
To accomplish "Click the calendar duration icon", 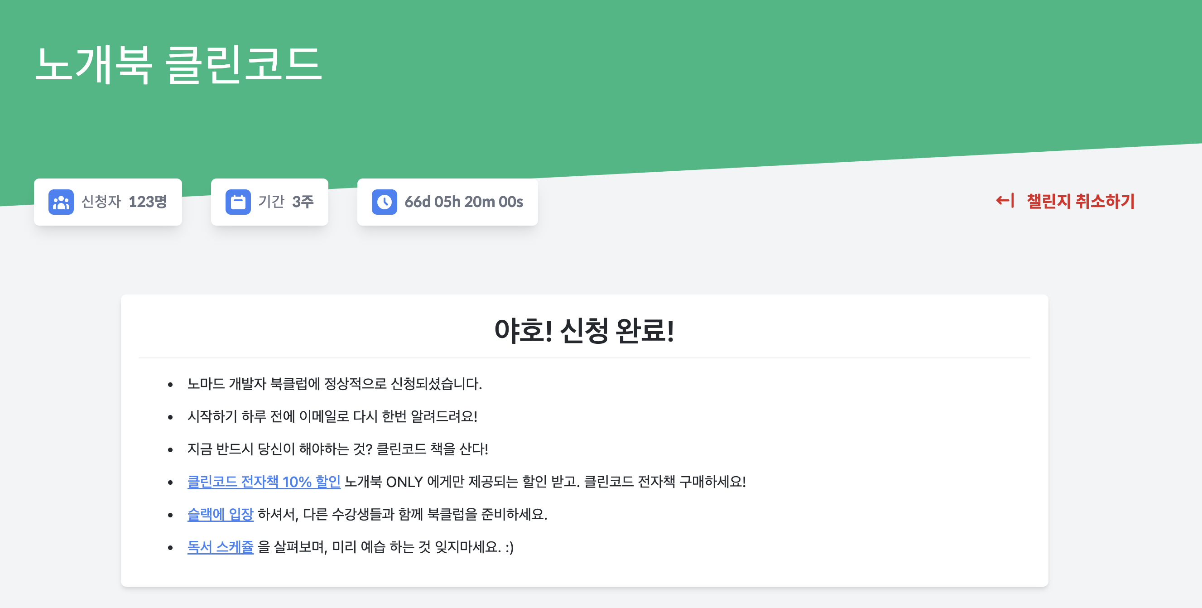I will coord(238,202).
